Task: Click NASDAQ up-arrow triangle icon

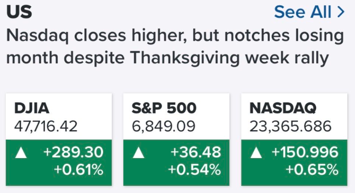Action: [x=256, y=153]
